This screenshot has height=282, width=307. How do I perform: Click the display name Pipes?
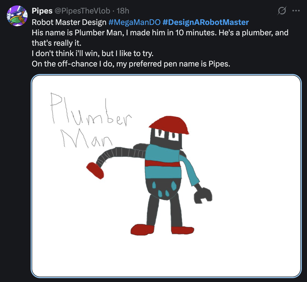pyautogui.click(x=42, y=11)
